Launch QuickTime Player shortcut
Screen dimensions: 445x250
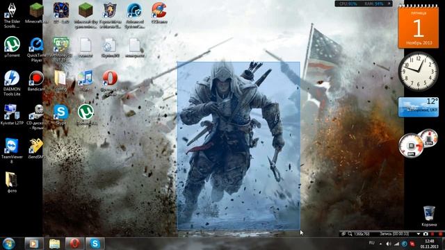point(36,49)
